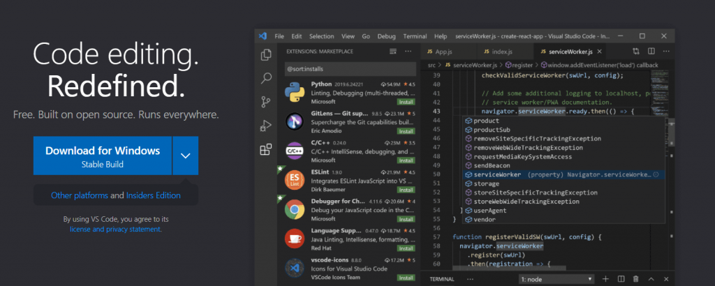The height and width of the screenshot is (286, 715).
Task: Choose 'userAgent' in suggestion list
Action: 564,211
